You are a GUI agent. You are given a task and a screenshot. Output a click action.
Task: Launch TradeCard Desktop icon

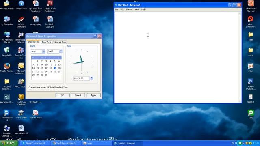pos(21,100)
